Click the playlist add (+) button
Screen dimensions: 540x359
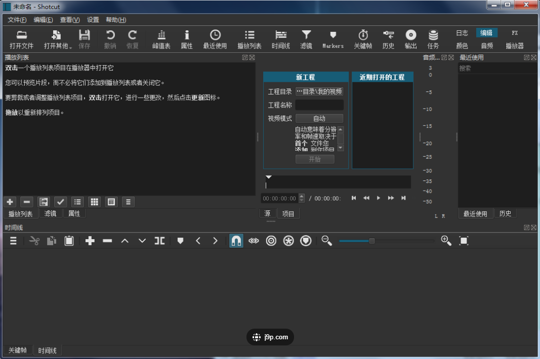(x=10, y=202)
